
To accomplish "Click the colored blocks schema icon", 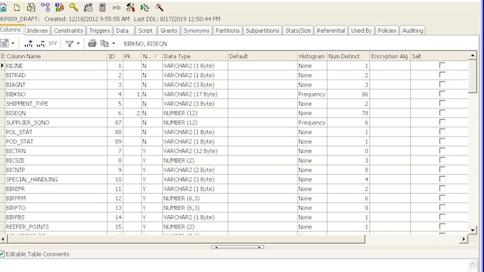I will point(59,7).
